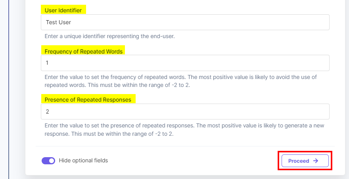This screenshot has height=179, width=349.
Task: Click the Proceed button
Action: tap(305, 161)
